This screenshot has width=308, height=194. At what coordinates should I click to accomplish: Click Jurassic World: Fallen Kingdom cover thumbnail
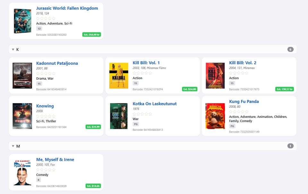coord(22,21)
